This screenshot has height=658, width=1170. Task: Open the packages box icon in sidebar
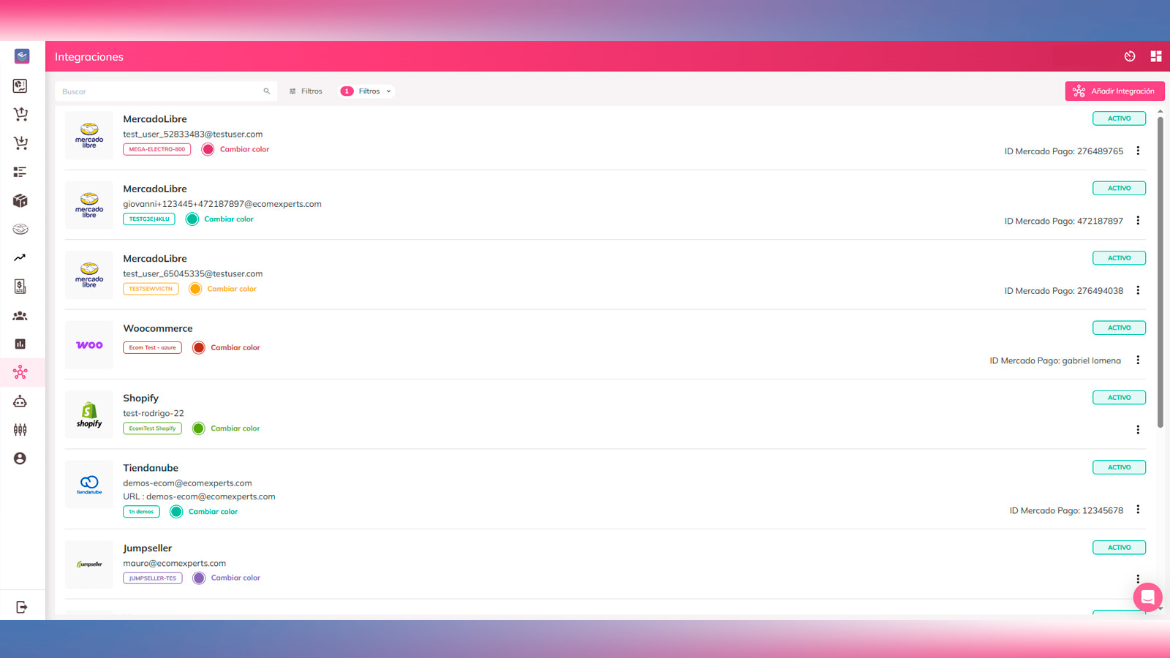click(20, 200)
